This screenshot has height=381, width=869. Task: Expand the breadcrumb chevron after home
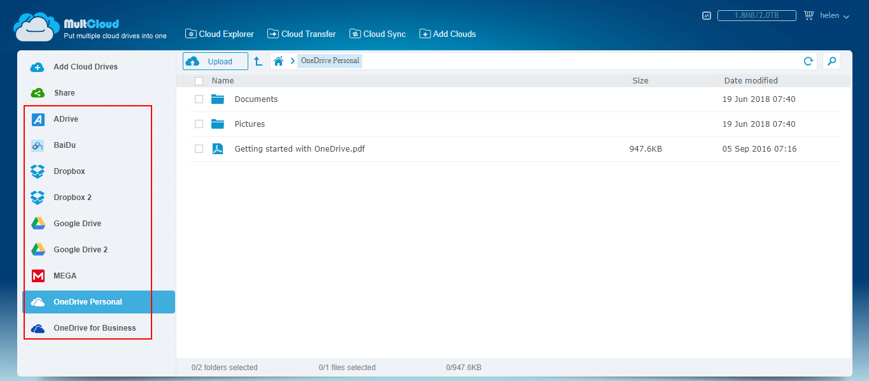click(292, 61)
